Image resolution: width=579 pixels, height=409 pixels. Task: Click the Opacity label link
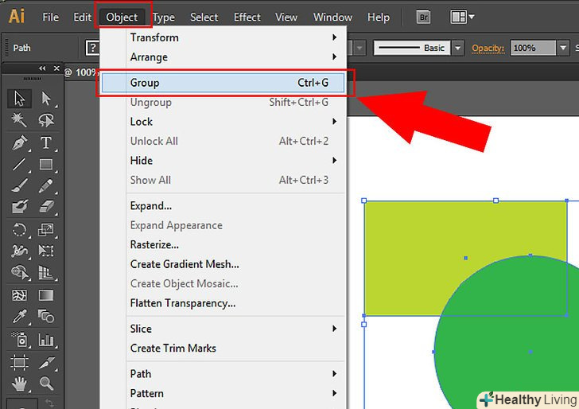tap(488, 49)
